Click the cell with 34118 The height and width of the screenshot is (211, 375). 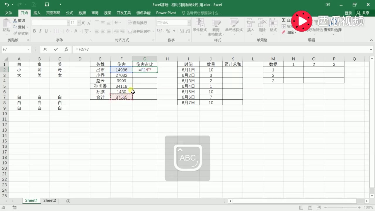pos(121,86)
